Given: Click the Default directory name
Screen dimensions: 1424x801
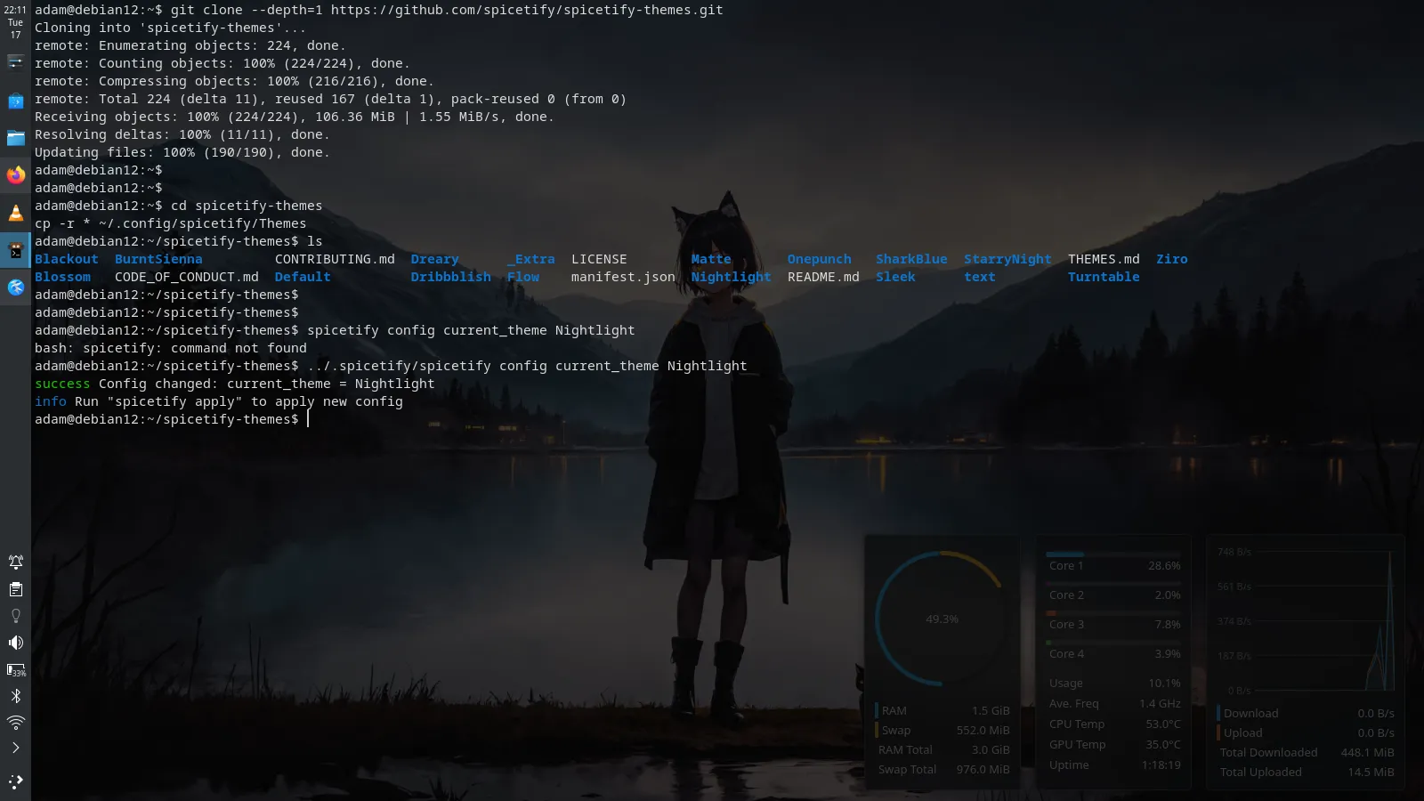Looking at the screenshot, I should pos(303,277).
